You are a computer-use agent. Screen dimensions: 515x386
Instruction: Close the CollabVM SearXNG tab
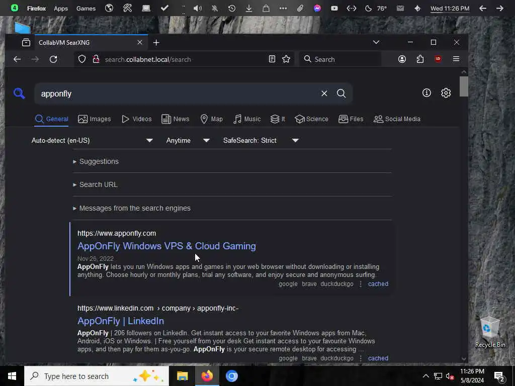pyautogui.click(x=140, y=42)
